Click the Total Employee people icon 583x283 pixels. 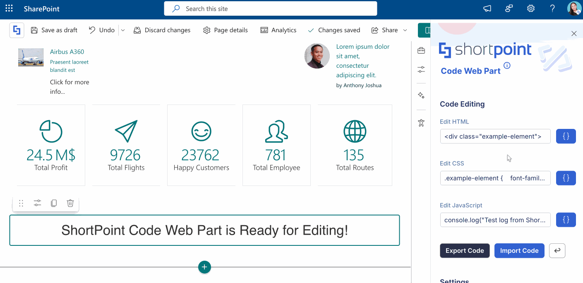click(276, 131)
